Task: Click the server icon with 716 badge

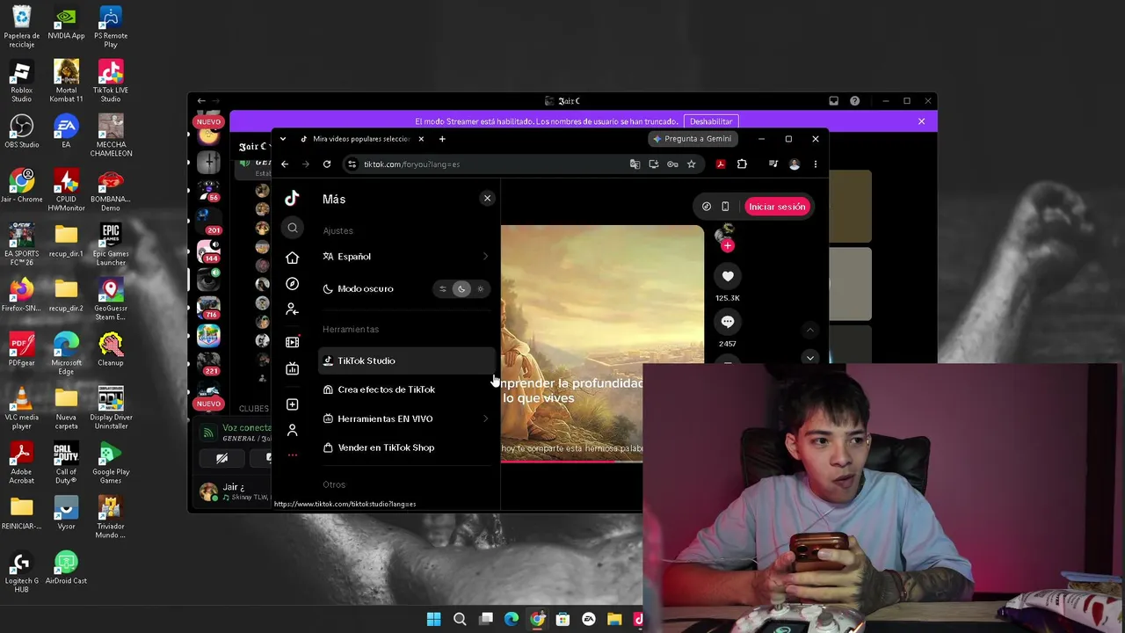Action: click(x=209, y=307)
